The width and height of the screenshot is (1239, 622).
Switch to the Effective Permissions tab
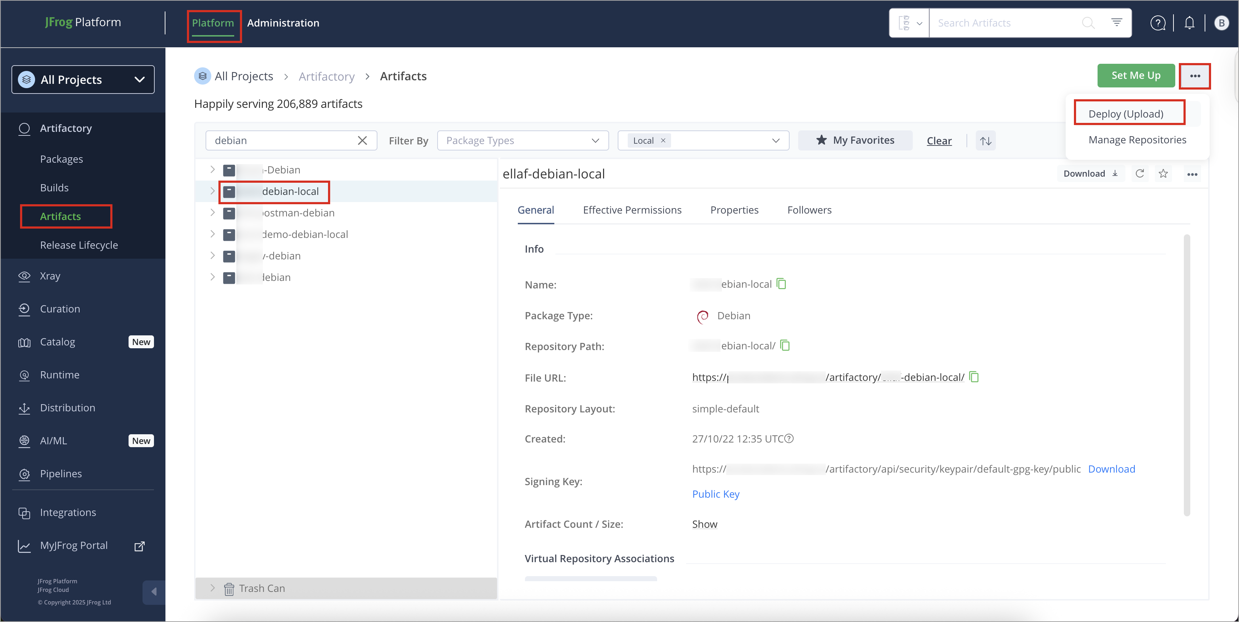[x=632, y=210]
